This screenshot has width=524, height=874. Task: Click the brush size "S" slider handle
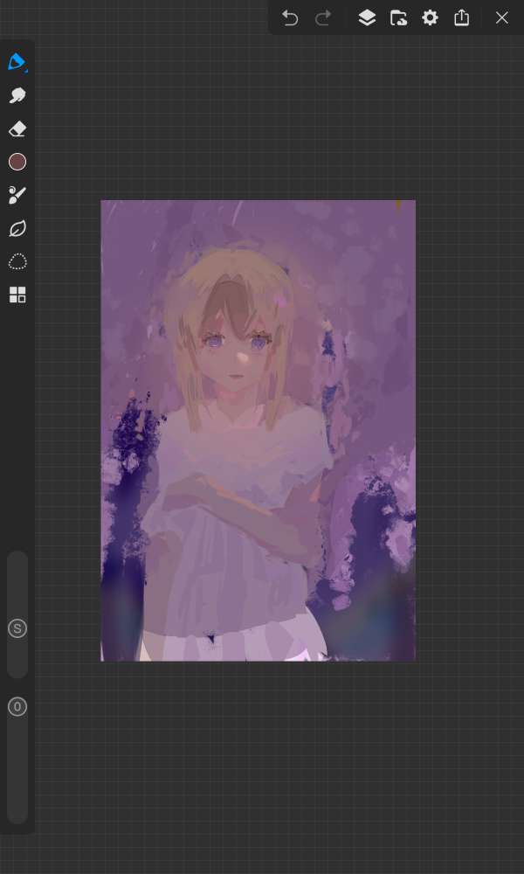[x=17, y=628]
